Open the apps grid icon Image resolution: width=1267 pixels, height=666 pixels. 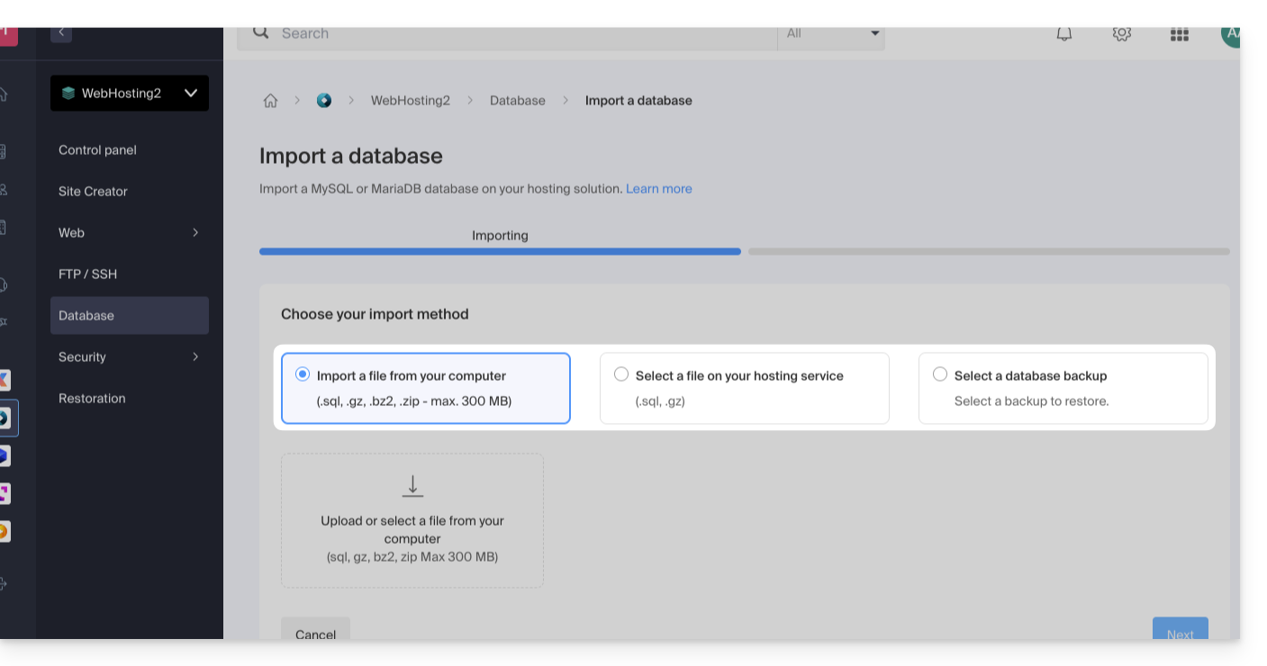point(1179,33)
